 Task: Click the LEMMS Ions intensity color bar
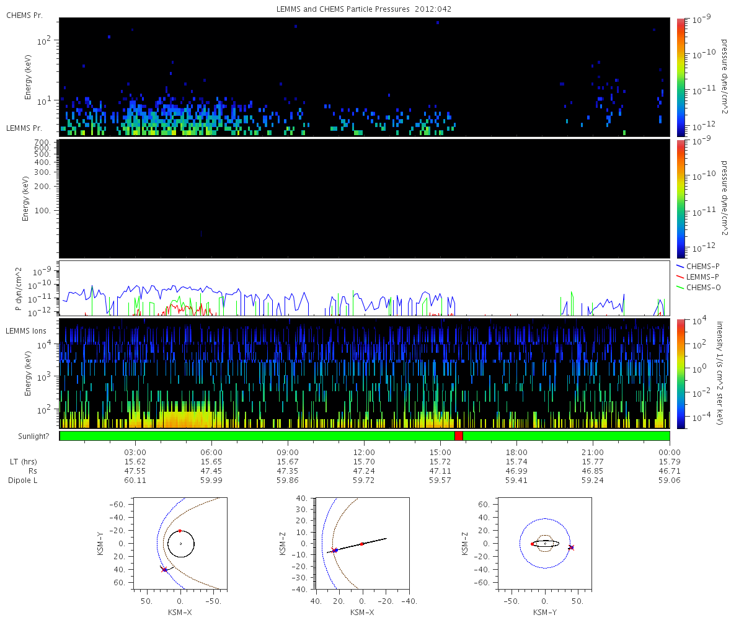[680, 373]
